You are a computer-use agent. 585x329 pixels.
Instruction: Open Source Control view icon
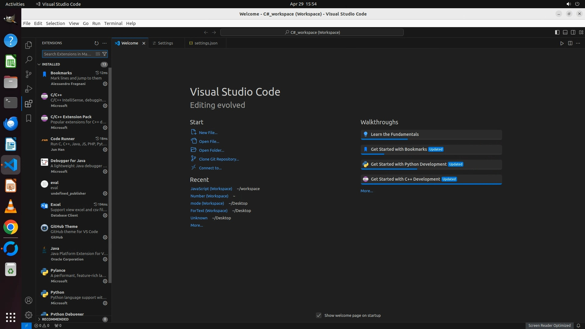(29, 74)
